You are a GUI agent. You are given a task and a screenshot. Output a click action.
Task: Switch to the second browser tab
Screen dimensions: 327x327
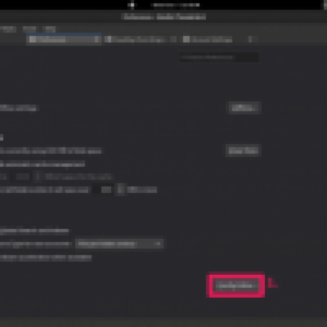[x=140, y=39]
